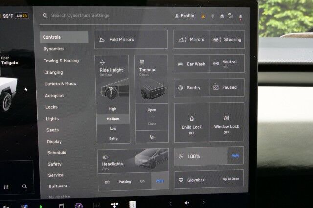The width and height of the screenshot is (313, 208).
Task: Toggle Sentry mode
Action: click(x=192, y=88)
